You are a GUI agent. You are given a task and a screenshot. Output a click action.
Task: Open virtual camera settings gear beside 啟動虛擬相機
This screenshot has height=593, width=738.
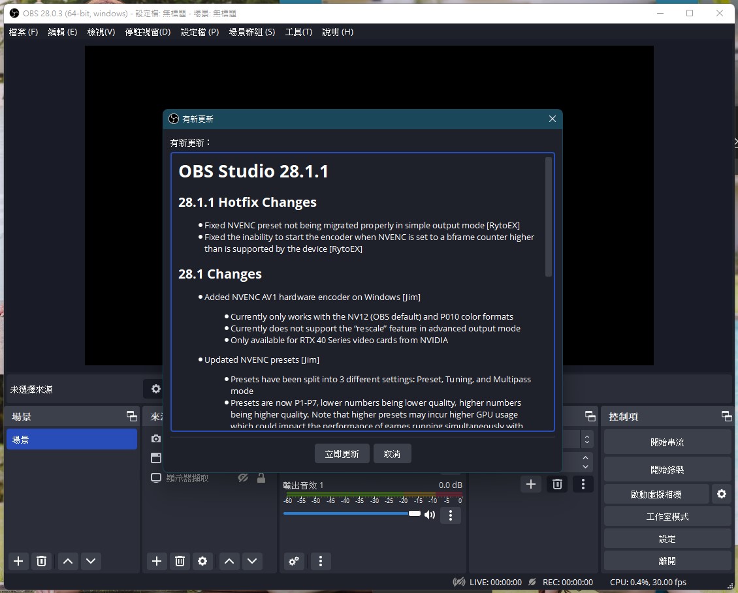click(722, 494)
